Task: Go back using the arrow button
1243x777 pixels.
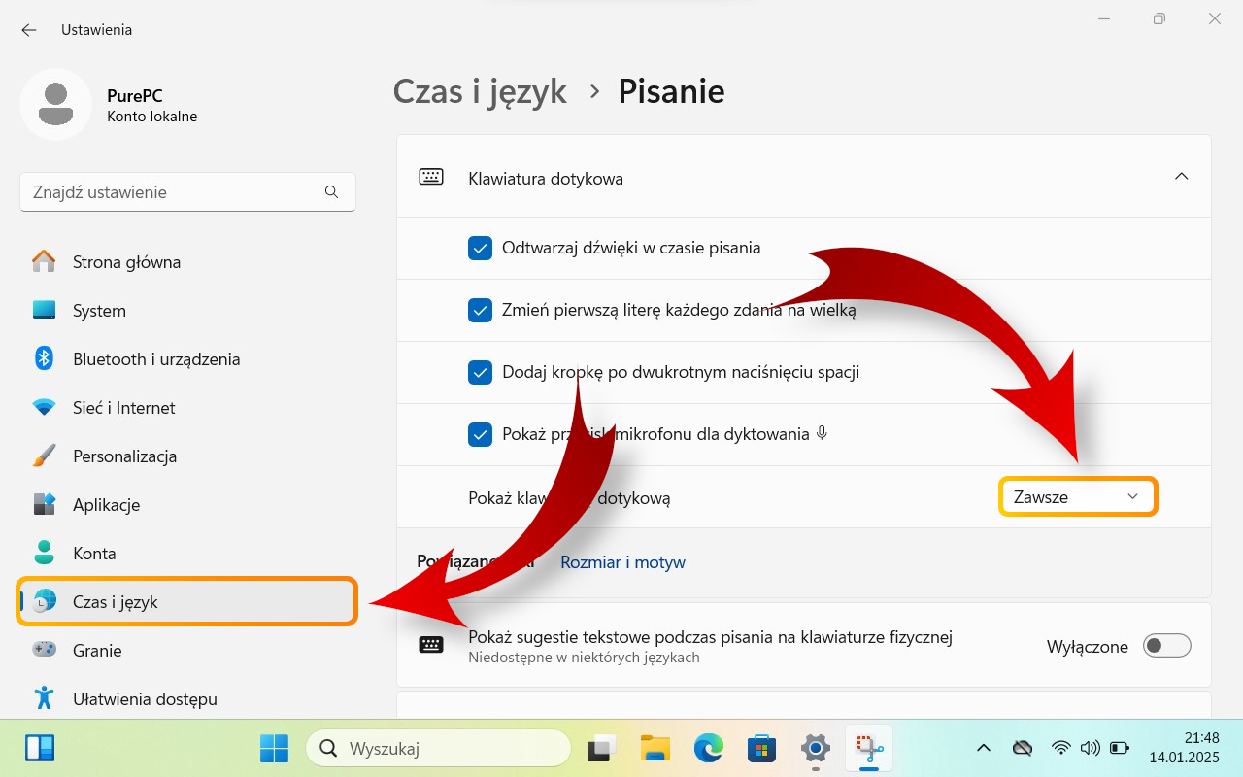Action: tap(28, 30)
